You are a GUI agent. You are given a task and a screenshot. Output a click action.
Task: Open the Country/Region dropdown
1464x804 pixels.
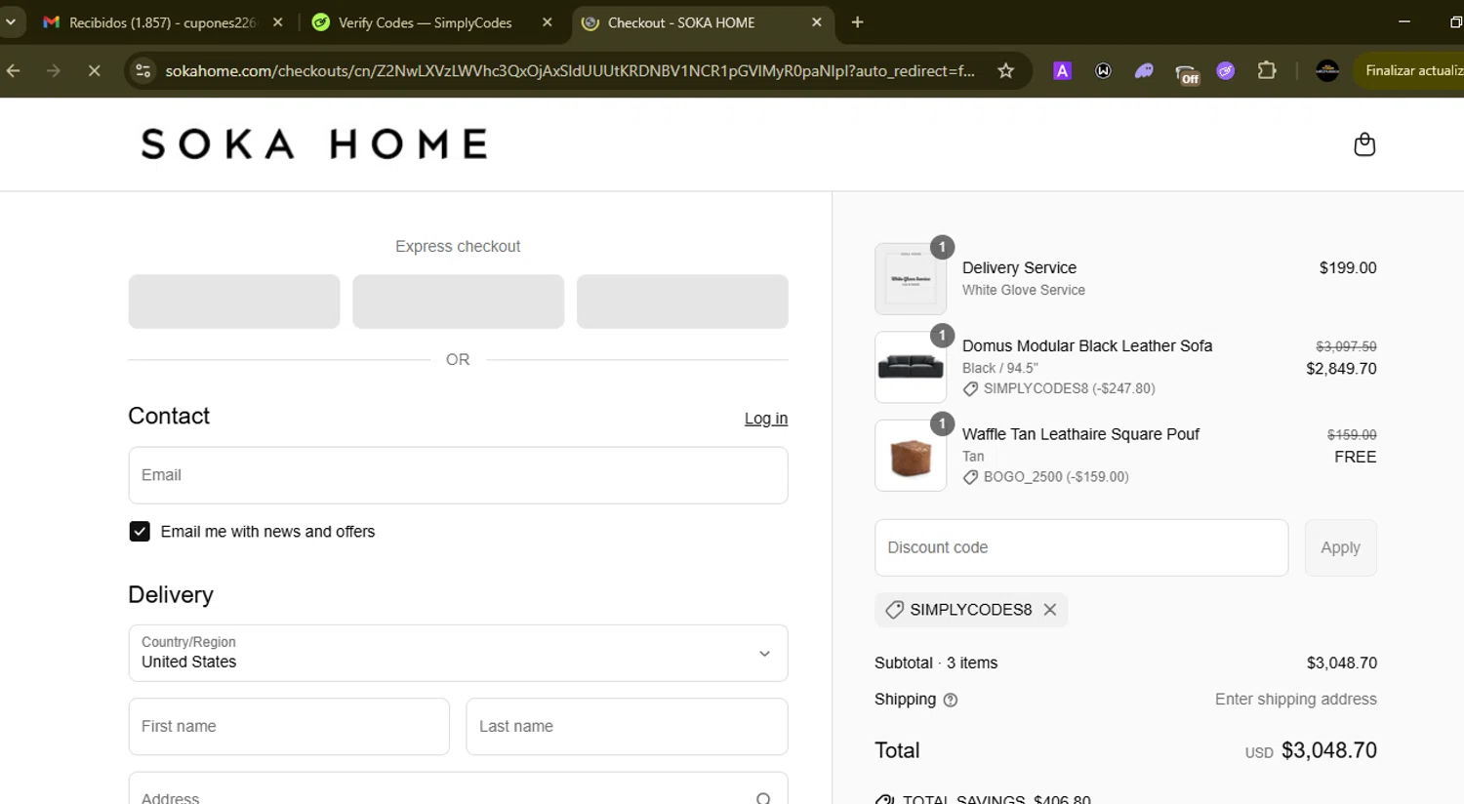point(458,653)
